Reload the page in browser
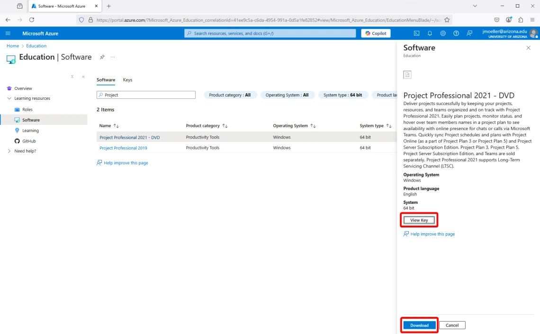The image size is (540, 334). point(32,20)
